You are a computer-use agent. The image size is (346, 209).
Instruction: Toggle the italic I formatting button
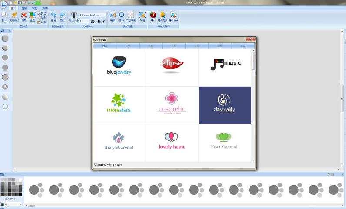pos(104,21)
